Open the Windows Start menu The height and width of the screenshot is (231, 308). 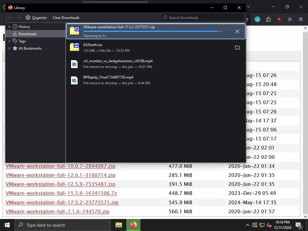[7, 225]
